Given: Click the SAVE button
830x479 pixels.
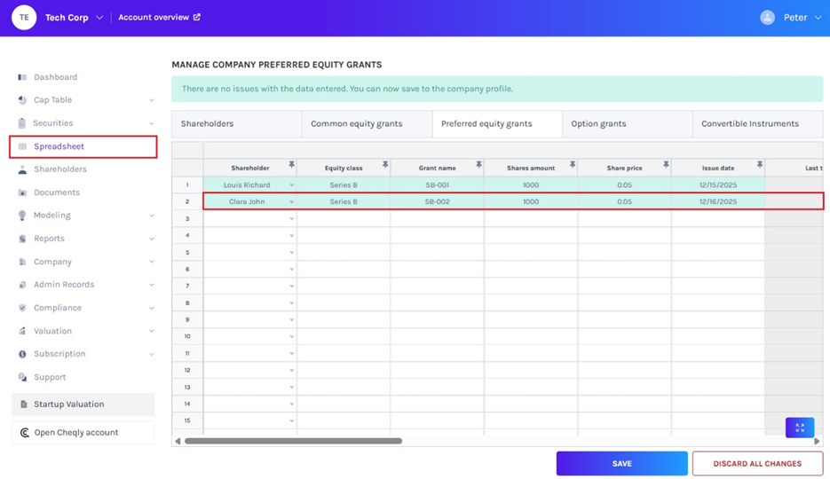Looking at the screenshot, I should click(x=622, y=464).
